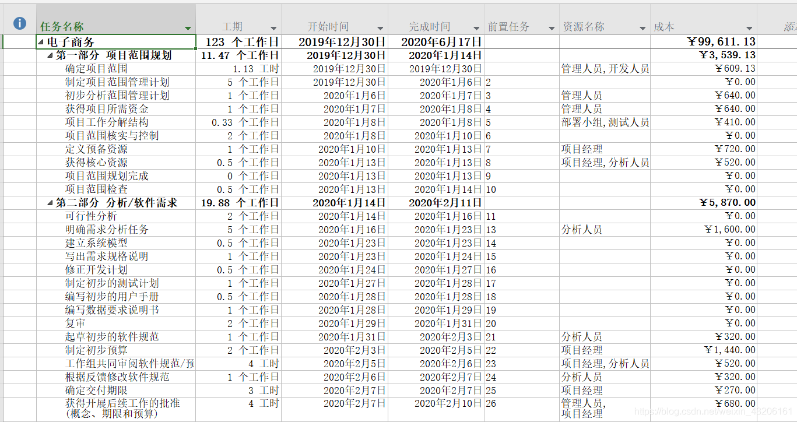Select the 项目范围规划完成 milestone task

(107, 176)
